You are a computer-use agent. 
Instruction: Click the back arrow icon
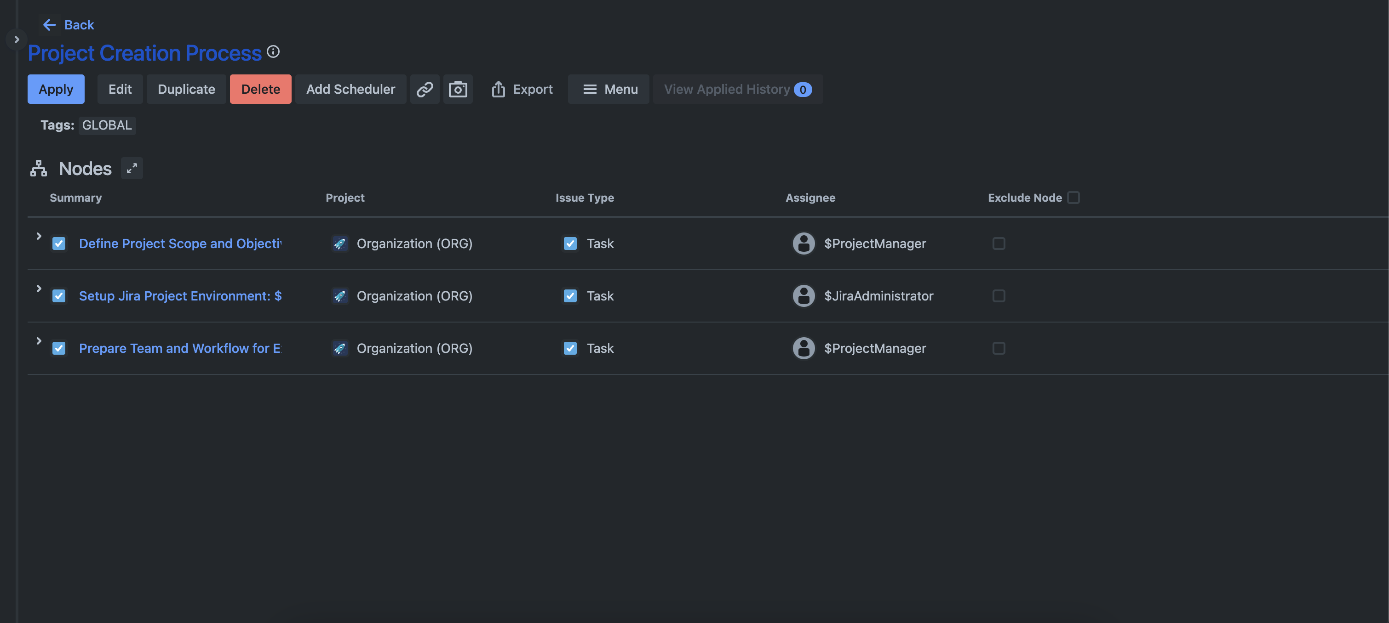pyautogui.click(x=50, y=25)
